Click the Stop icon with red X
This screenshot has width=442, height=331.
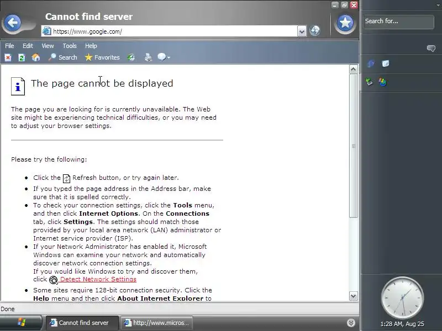(x=8, y=58)
